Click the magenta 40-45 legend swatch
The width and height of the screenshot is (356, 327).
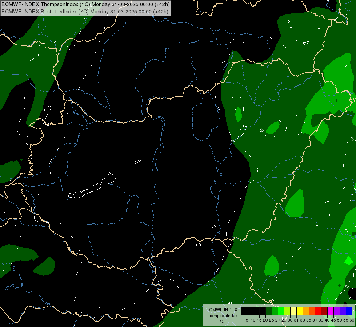tap(331, 311)
